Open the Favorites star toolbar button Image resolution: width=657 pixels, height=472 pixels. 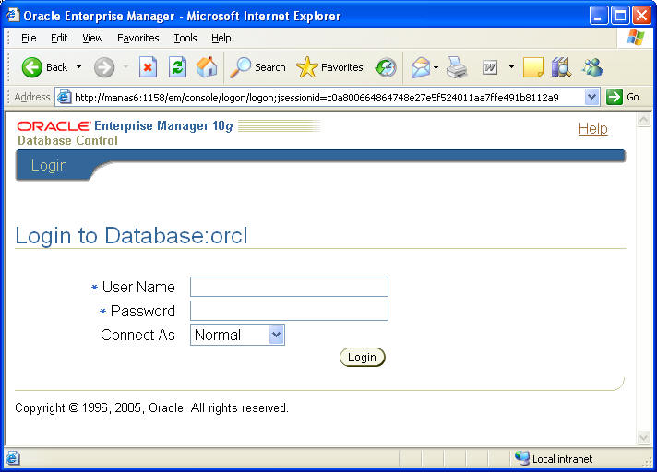coord(329,67)
